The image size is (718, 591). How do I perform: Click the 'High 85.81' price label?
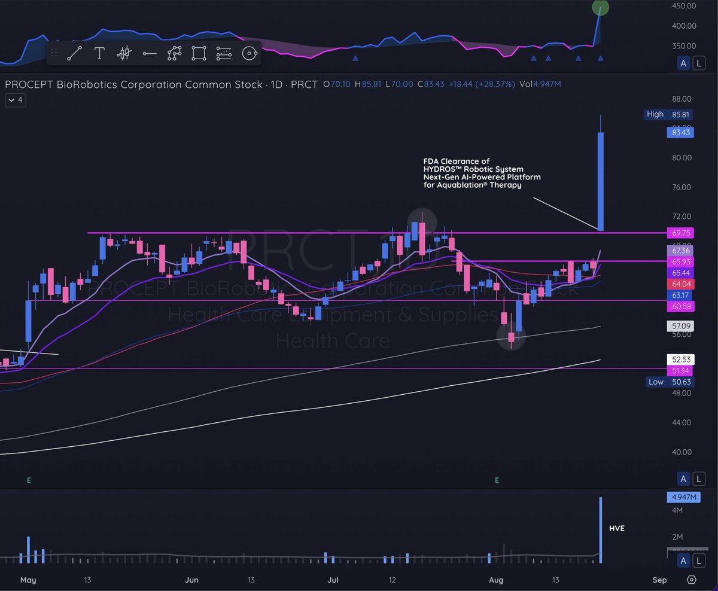pyautogui.click(x=669, y=114)
